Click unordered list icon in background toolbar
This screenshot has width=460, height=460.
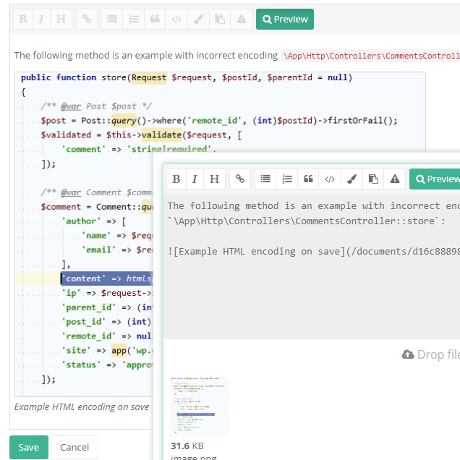[112, 20]
